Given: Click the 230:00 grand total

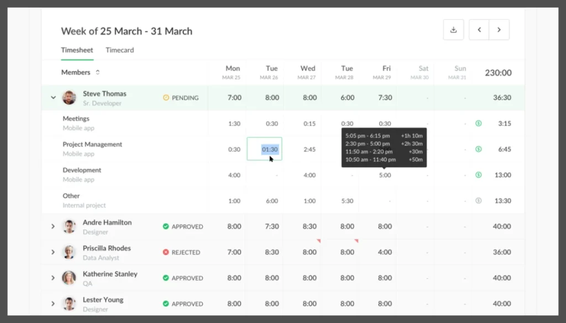Looking at the screenshot, I should point(498,72).
